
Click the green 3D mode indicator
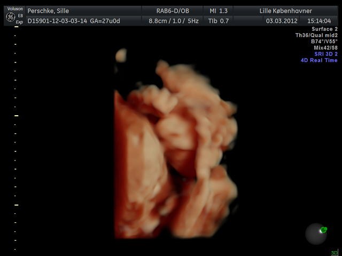click(x=334, y=253)
